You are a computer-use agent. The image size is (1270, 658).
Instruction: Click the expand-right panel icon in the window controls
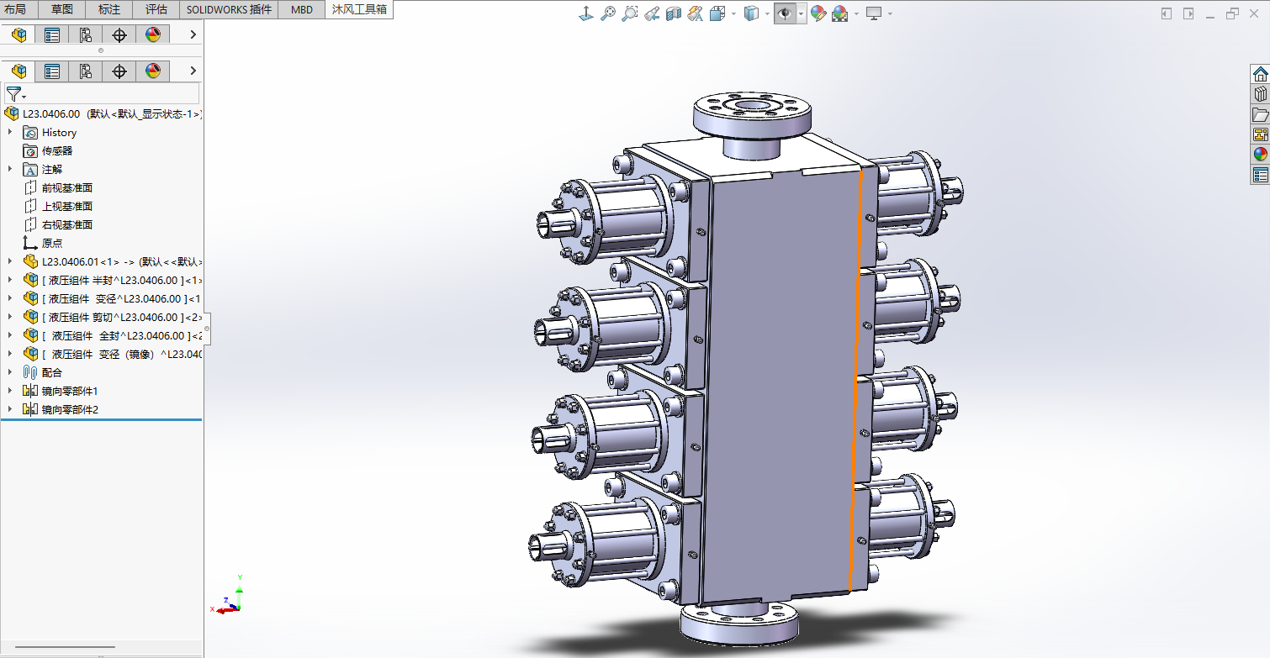(1188, 13)
